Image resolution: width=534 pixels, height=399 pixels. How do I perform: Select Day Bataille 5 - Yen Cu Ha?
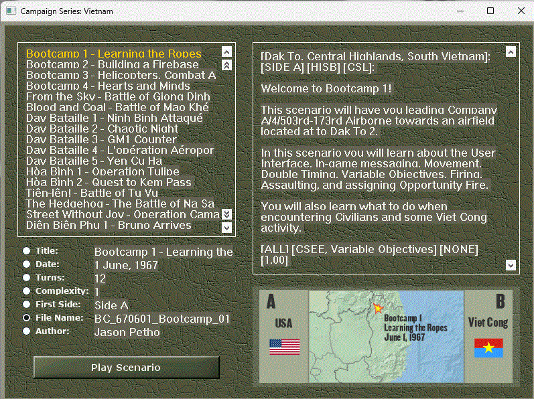click(94, 161)
